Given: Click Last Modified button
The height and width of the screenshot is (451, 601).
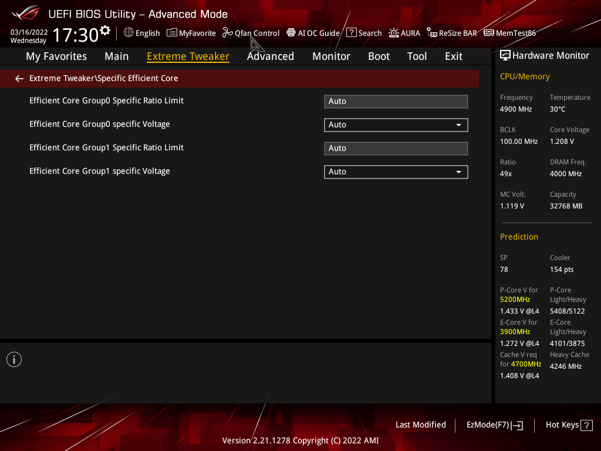Looking at the screenshot, I should pos(420,425).
